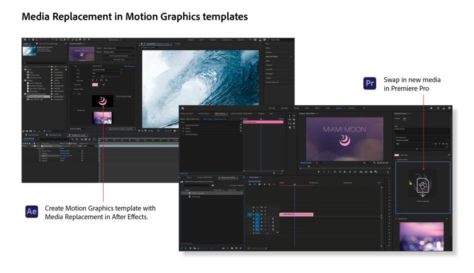Toggle Faux Italic styling for the title text
Screen dimensions: 474x273
(x=96, y=80)
